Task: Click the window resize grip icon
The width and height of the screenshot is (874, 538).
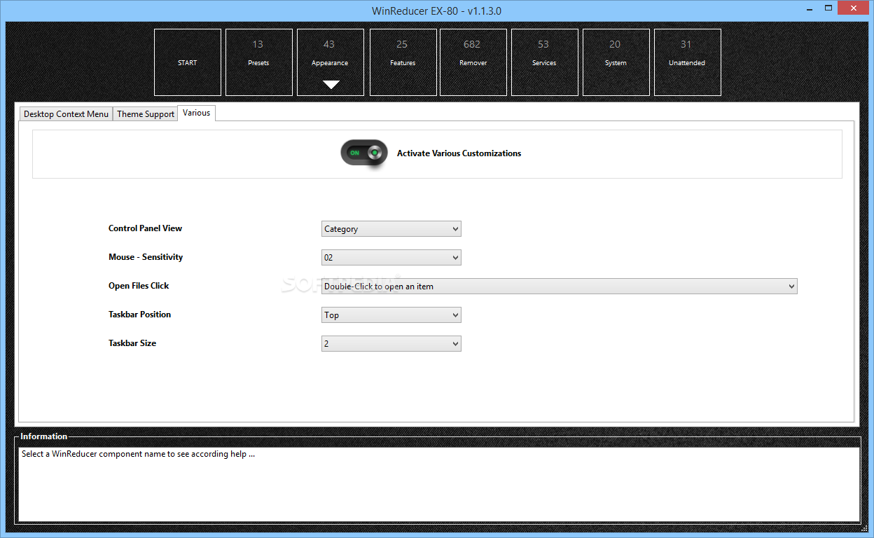Action: point(864,528)
